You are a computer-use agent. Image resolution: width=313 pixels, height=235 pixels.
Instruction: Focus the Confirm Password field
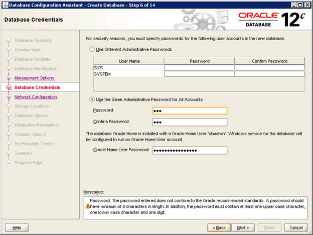coord(190,122)
